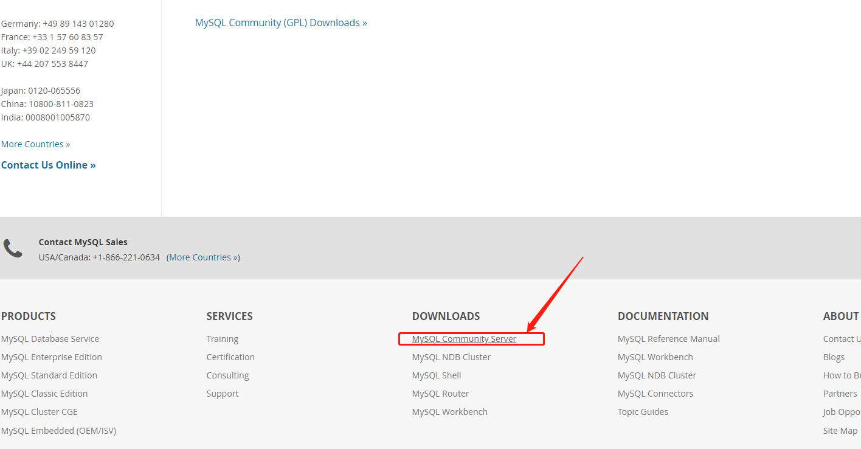Select MySQL Cluster CGE product link

point(39,412)
